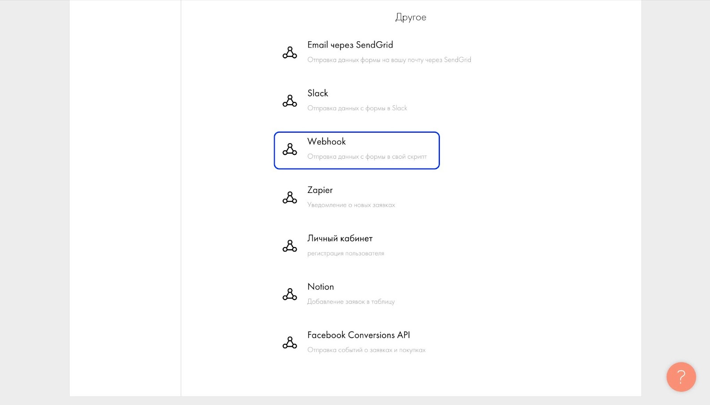Open Email через SendGrid integration
Screen dimensions: 710x405
click(350, 45)
